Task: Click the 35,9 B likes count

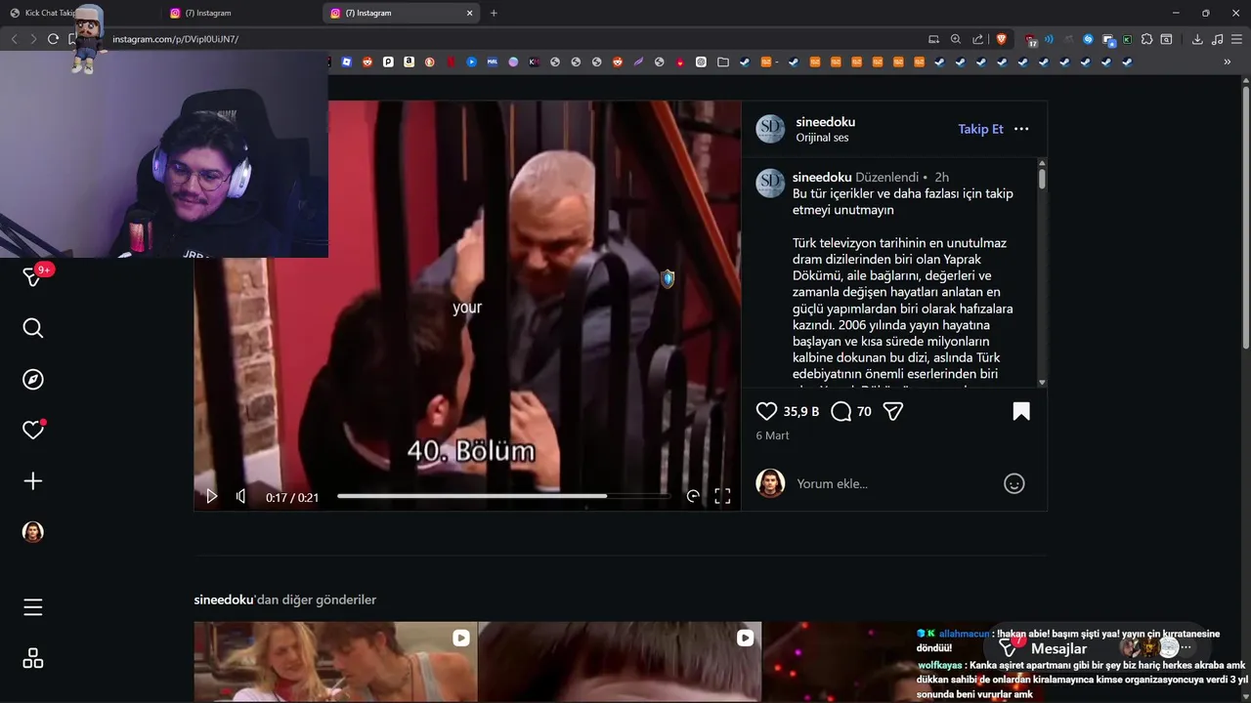Action: pyautogui.click(x=800, y=412)
